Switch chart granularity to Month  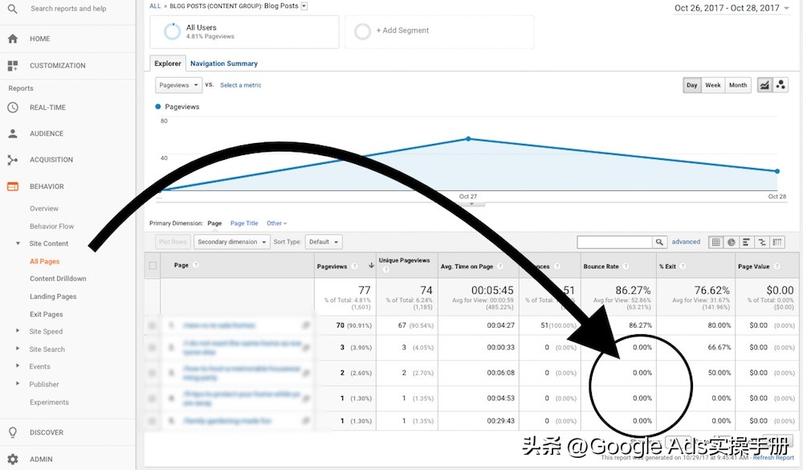pyautogui.click(x=736, y=84)
